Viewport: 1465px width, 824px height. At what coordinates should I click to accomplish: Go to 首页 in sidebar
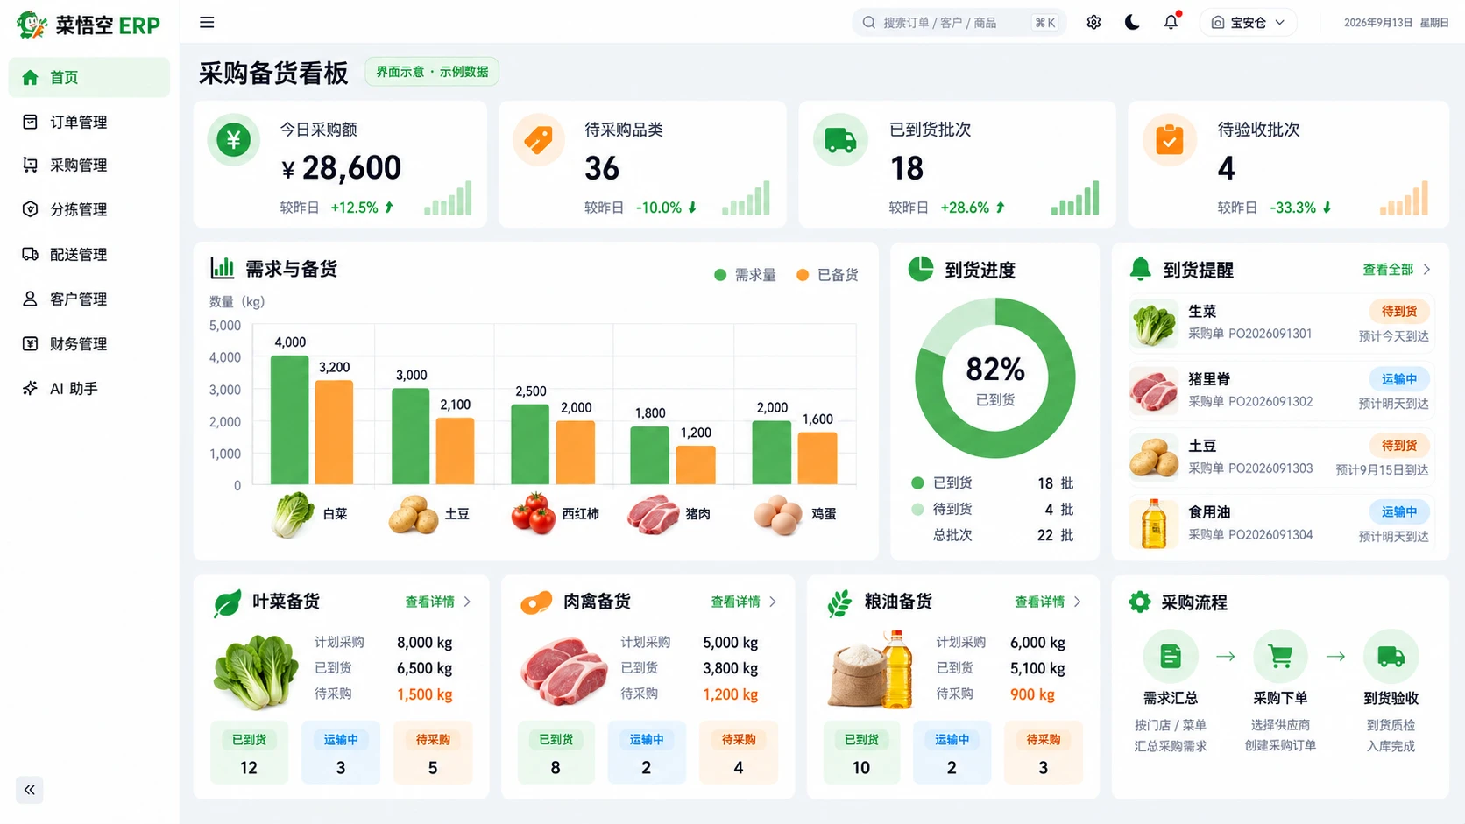coord(89,77)
